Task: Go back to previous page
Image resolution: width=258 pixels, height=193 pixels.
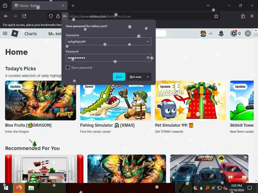Action: (x=6, y=16)
